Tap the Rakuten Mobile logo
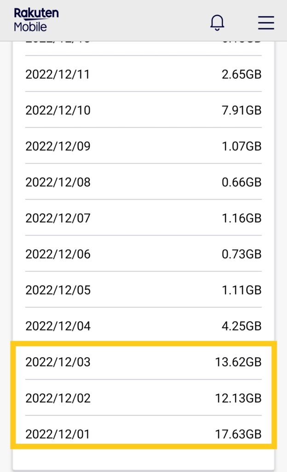This screenshot has height=472, width=287. click(36, 20)
